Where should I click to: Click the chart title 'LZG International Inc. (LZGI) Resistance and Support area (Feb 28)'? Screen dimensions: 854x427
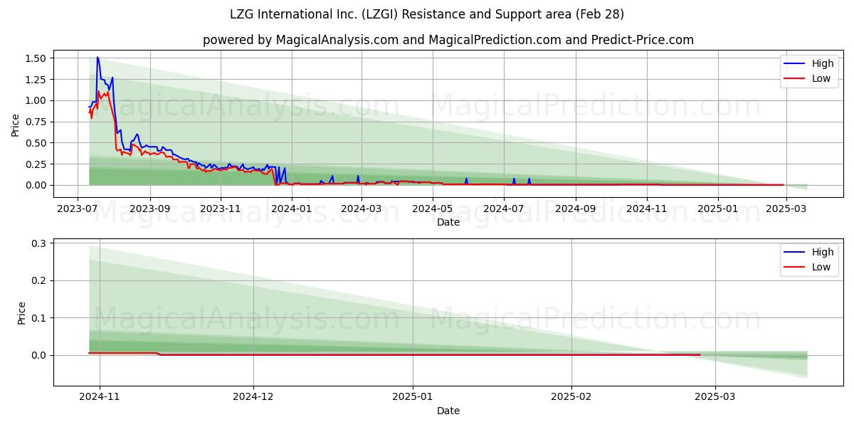click(x=427, y=14)
